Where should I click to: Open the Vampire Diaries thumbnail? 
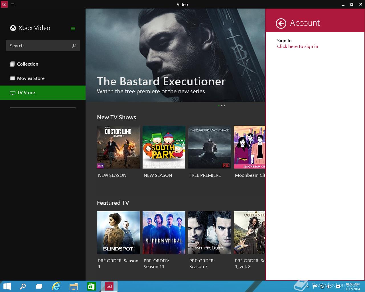(x=210, y=233)
